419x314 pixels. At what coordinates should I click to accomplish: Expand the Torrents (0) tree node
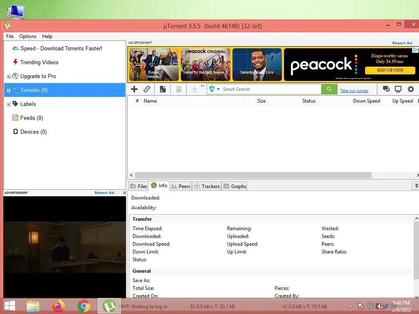9,90
